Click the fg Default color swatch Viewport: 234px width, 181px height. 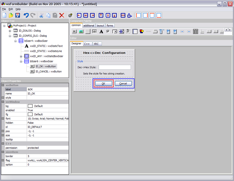click(30, 114)
